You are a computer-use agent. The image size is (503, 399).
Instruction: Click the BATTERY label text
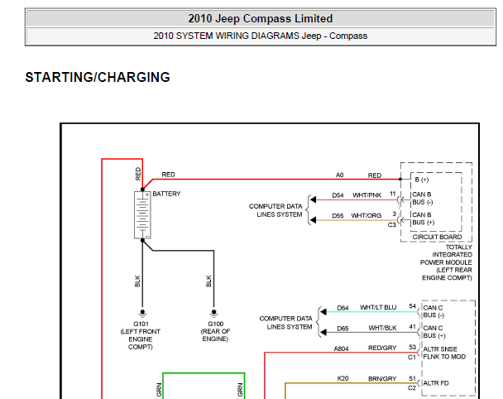(166, 194)
